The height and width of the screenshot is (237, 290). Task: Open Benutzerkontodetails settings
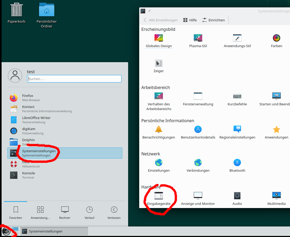tap(198, 132)
